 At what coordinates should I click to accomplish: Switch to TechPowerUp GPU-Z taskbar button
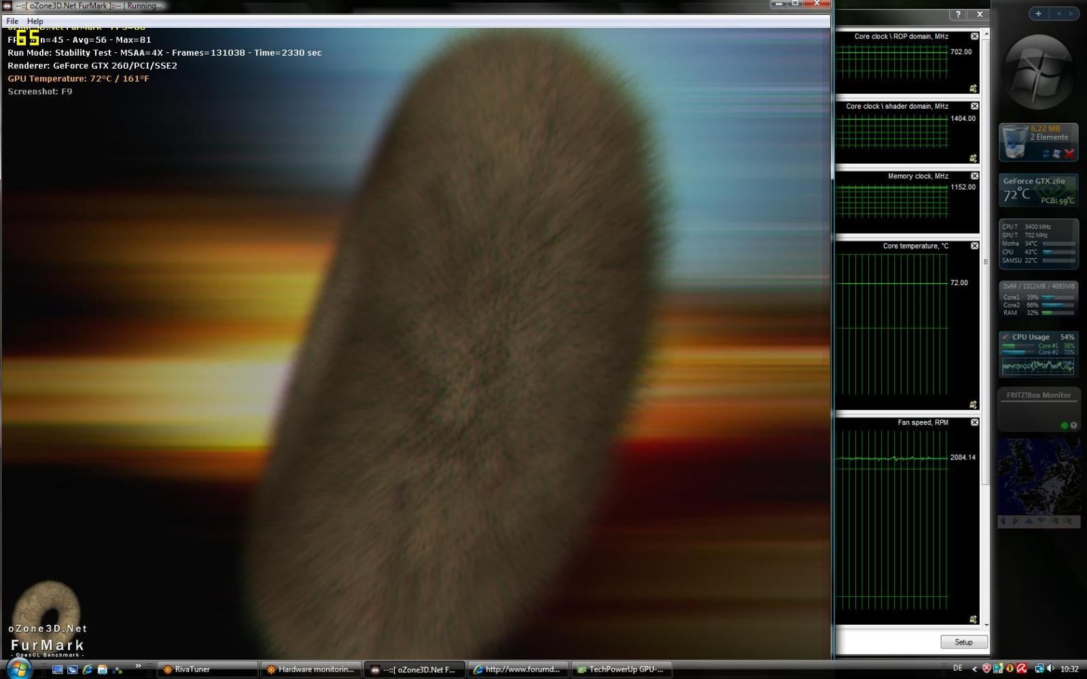621,669
